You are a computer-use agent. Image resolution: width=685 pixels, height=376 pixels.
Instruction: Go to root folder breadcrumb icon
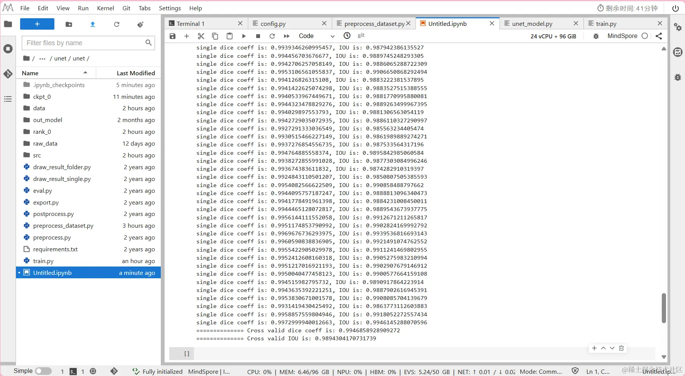[x=26, y=58]
